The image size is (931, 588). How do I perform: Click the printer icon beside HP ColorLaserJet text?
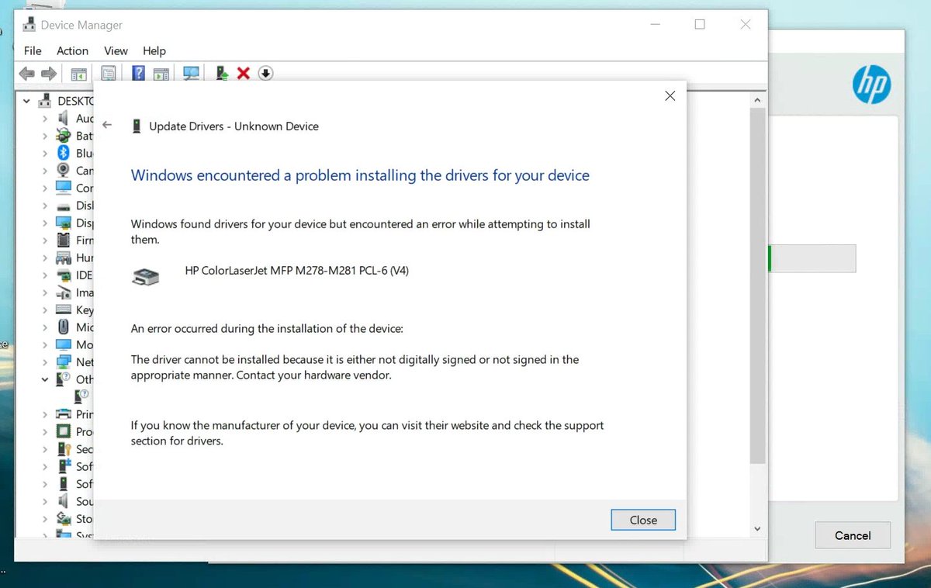coord(146,276)
